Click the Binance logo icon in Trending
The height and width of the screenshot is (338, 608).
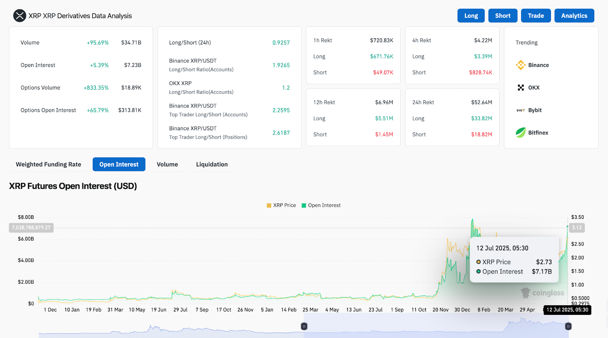pos(520,65)
